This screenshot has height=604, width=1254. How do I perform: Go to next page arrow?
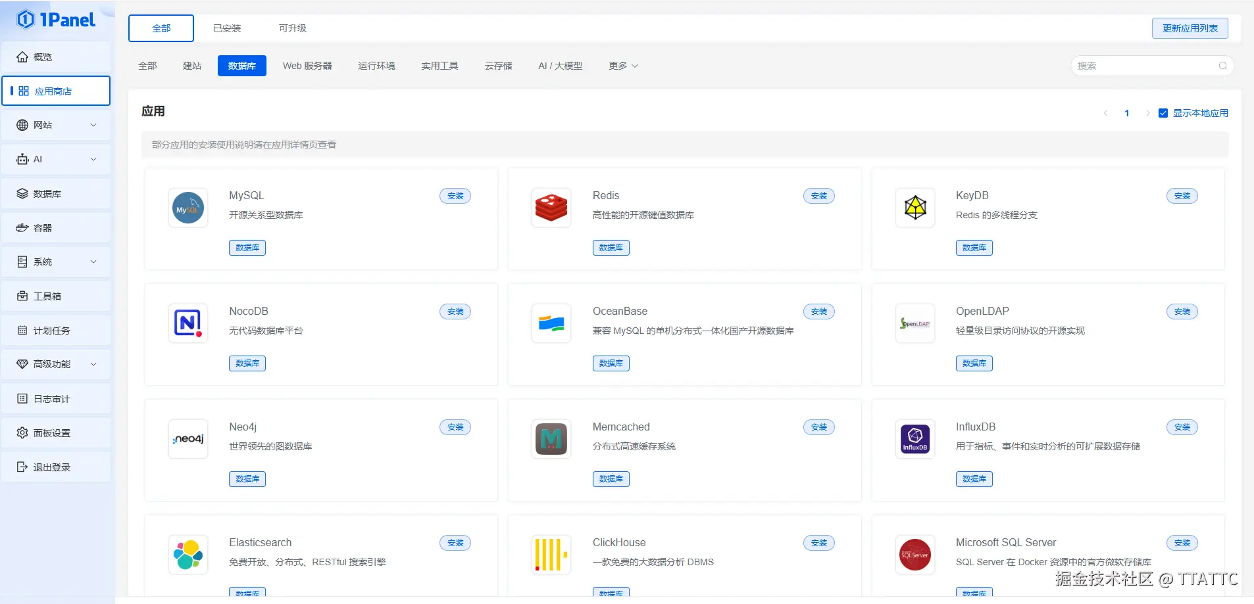(x=1148, y=113)
